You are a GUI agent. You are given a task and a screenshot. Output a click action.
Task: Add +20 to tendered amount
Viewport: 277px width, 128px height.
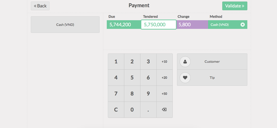pos(164,78)
